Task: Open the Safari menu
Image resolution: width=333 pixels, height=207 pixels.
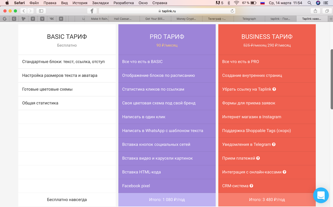Action: 19,3
